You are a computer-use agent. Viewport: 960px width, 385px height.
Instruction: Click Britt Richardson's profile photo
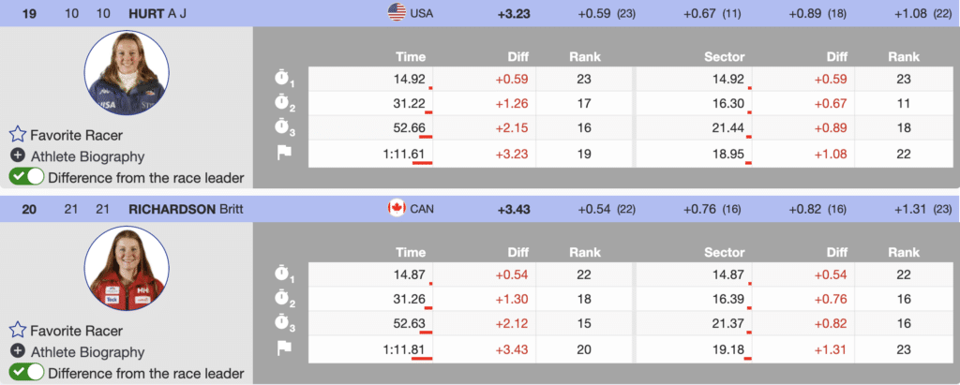[126, 267]
